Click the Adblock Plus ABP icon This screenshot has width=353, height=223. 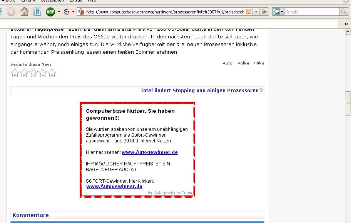click(x=50, y=12)
